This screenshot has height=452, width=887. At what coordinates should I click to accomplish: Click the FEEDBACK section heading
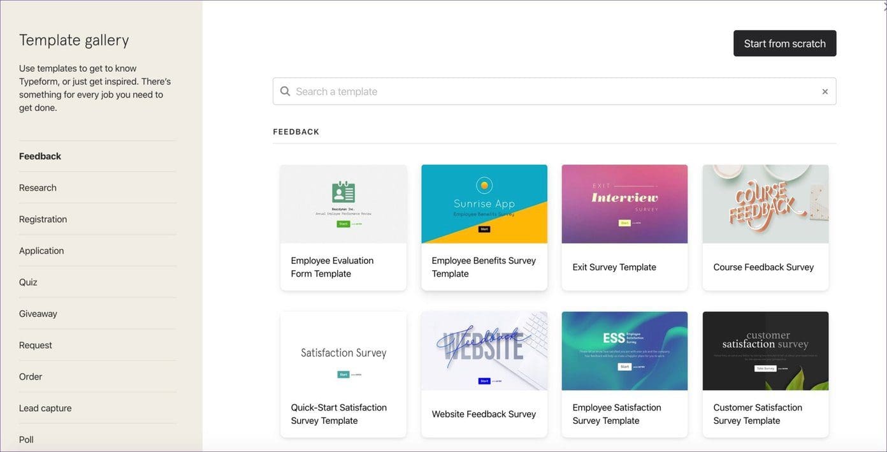(296, 132)
